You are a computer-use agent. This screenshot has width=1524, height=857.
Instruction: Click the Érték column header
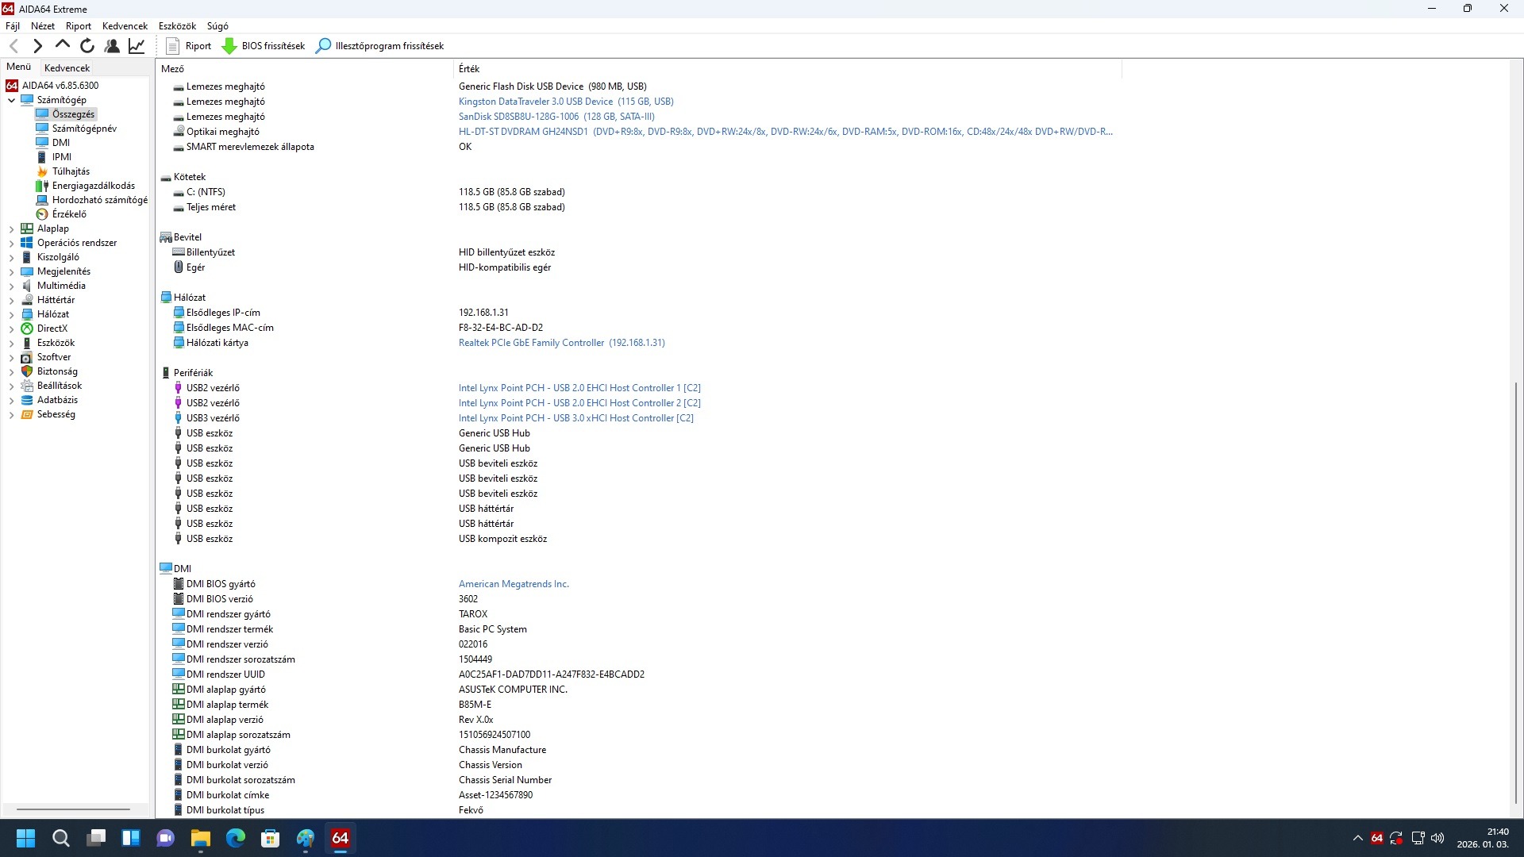(x=469, y=69)
